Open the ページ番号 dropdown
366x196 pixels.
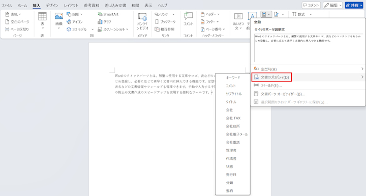212,29
